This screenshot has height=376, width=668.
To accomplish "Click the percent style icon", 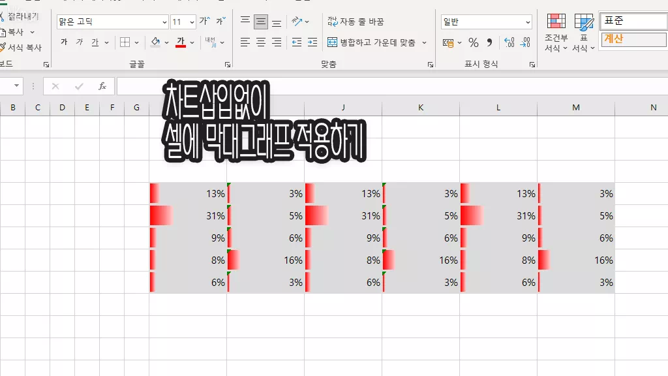I will coord(474,42).
